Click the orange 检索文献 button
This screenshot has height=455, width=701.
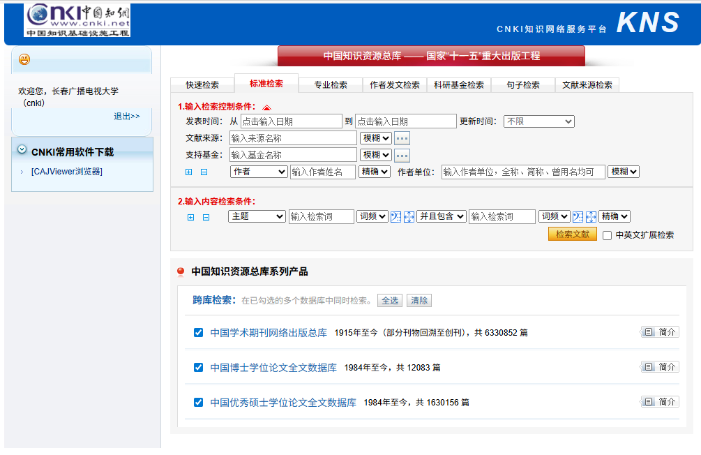[572, 234]
